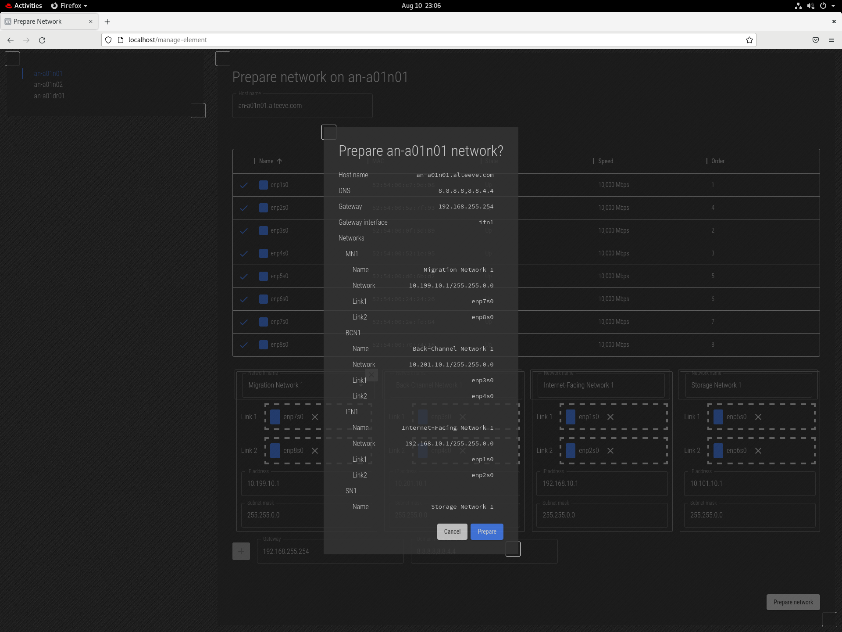
Task: Select an-a01n02 in the host list
Action: coord(48,85)
